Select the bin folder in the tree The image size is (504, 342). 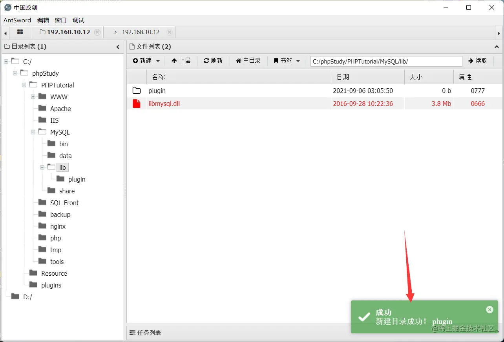pyautogui.click(x=64, y=144)
